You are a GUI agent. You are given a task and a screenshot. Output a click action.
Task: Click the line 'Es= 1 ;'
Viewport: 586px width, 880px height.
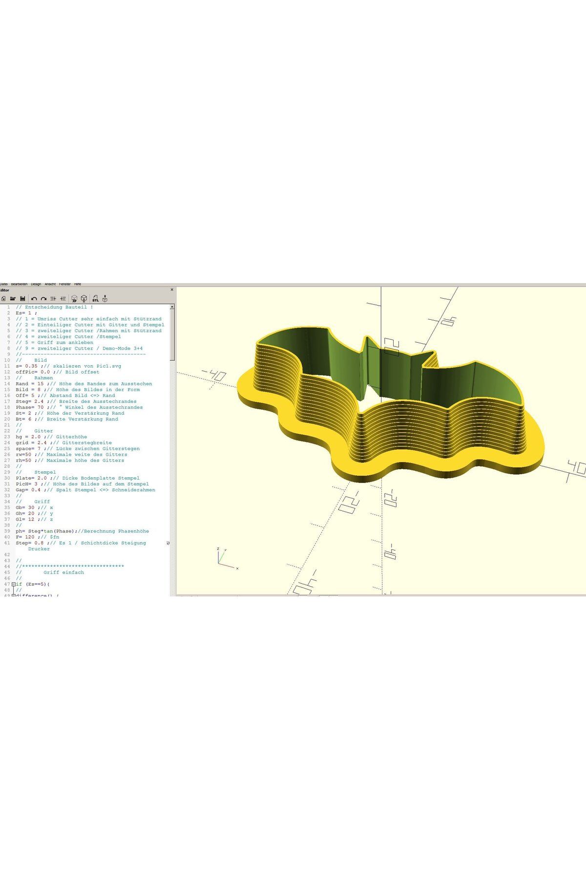click(26, 313)
